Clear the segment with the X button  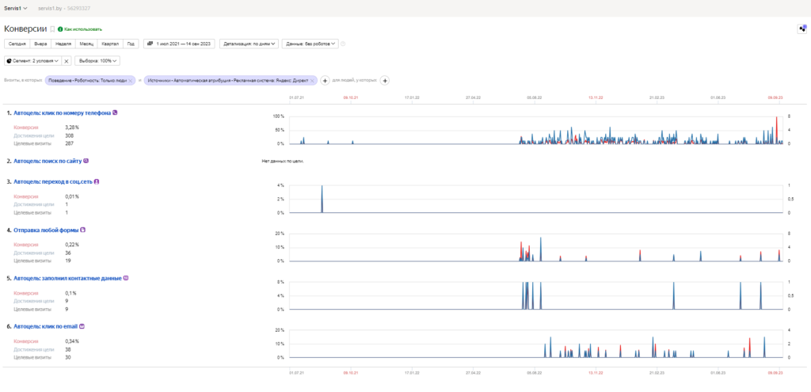67,61
